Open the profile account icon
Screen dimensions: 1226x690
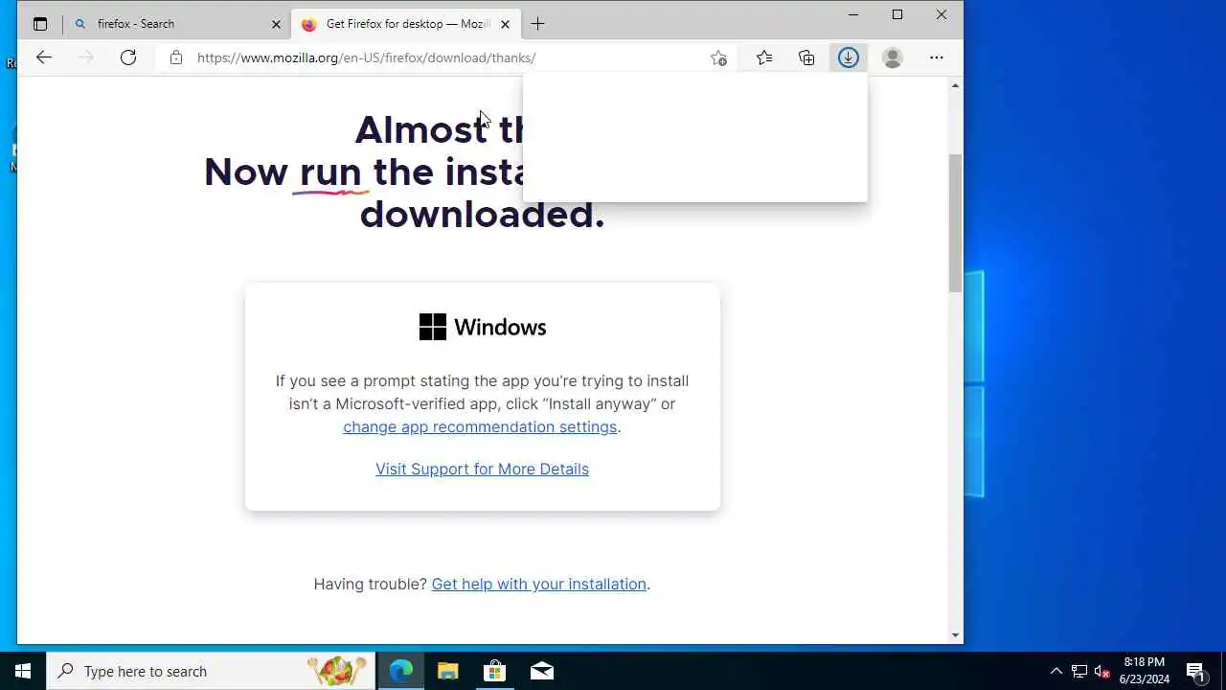pos(893,57)
